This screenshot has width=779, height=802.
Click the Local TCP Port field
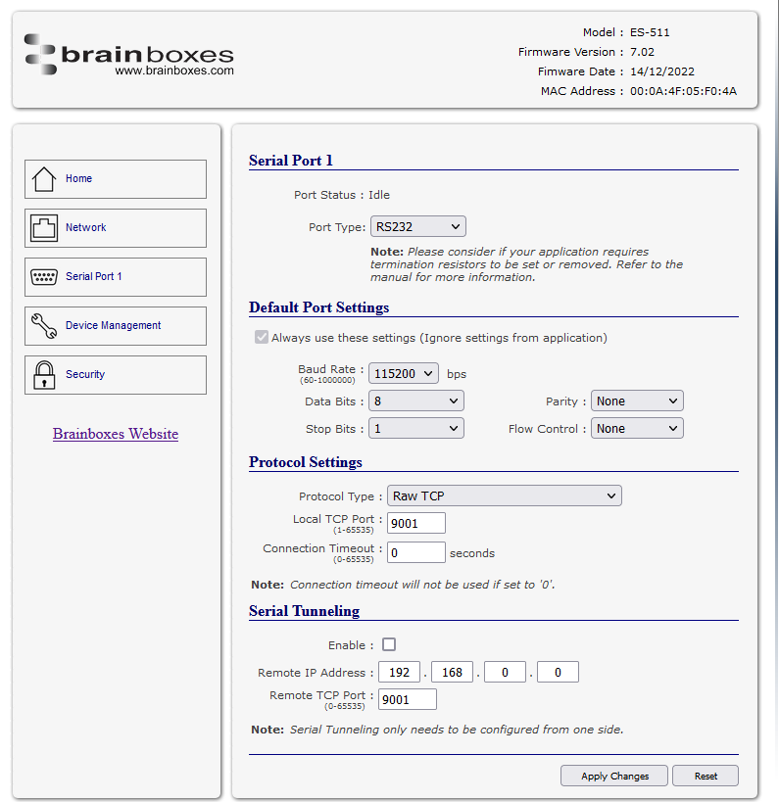416,523
